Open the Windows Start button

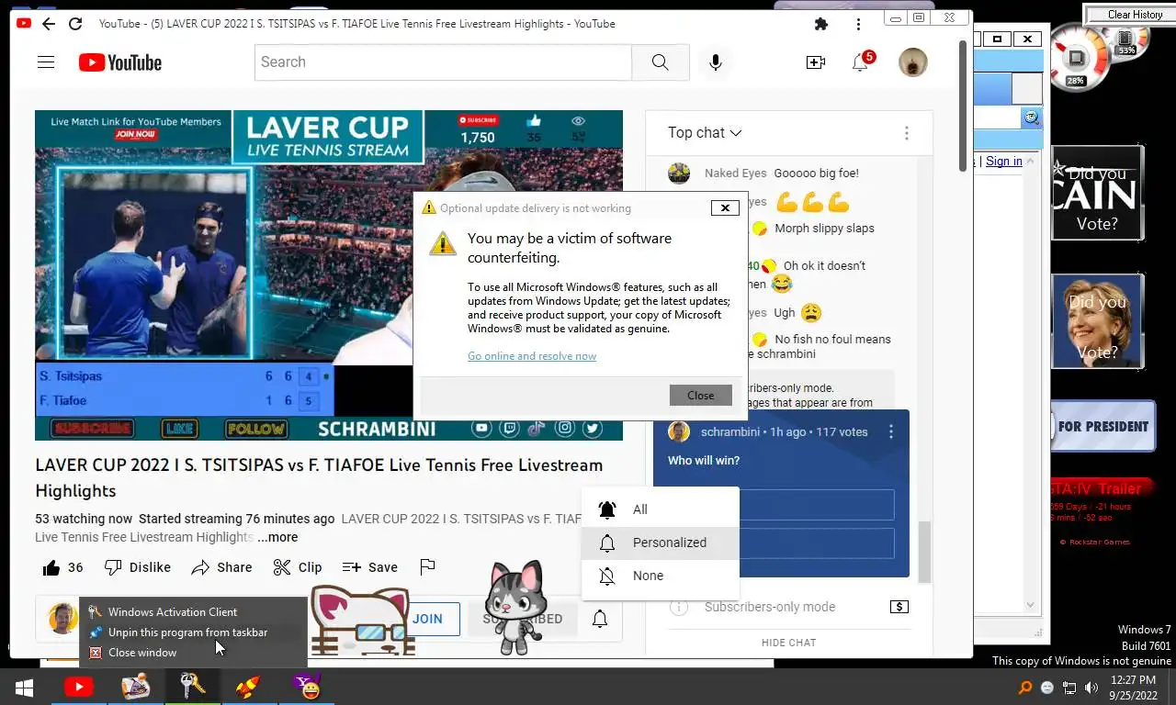point(24,688)
